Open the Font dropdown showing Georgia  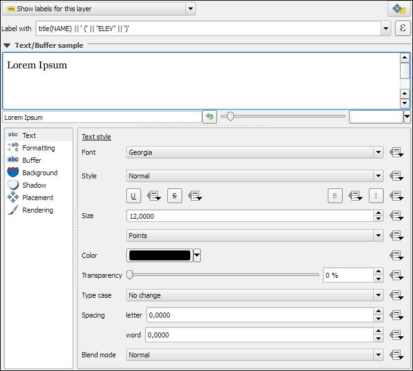pyautogui.click(x=255, y=152)
